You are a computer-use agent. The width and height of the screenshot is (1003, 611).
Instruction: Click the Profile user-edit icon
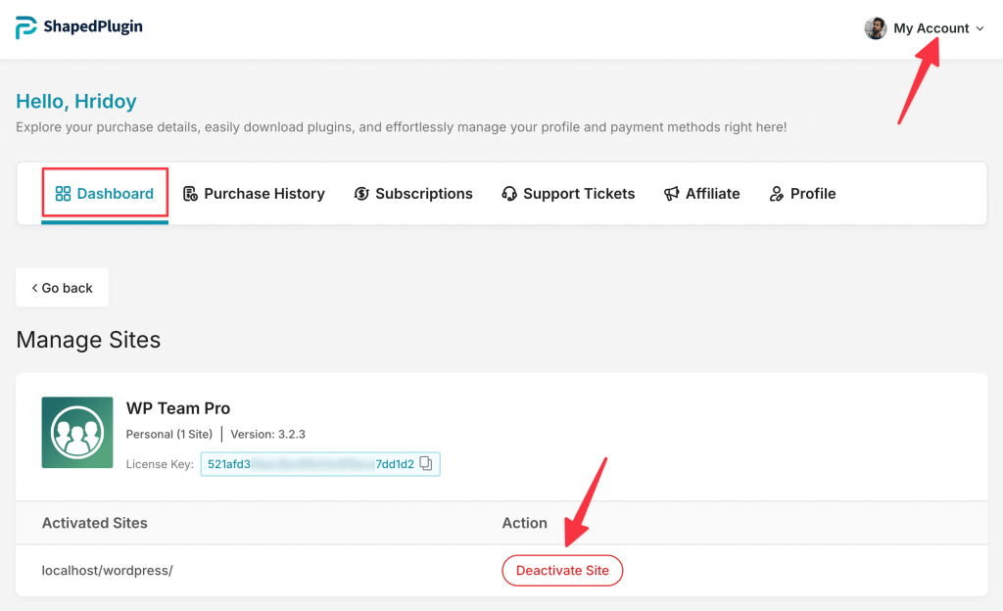[776, 194]
